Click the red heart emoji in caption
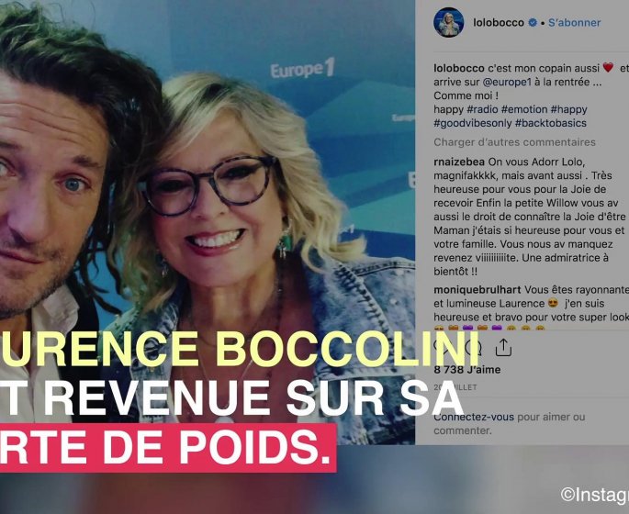 pyautogui.click(x=608, y=68)
